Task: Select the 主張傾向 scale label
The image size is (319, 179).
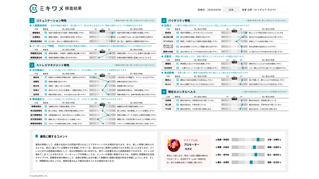Action: tap(36, 37)
